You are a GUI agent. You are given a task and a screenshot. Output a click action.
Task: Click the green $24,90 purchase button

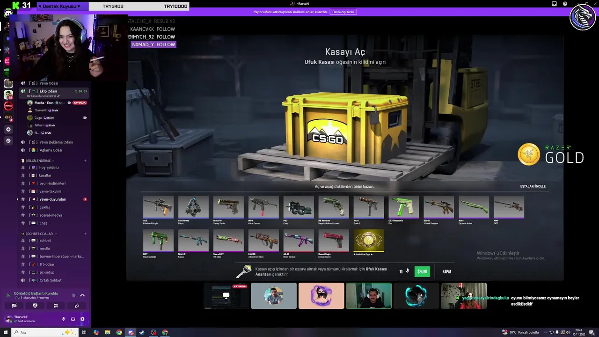click(422, 271)
